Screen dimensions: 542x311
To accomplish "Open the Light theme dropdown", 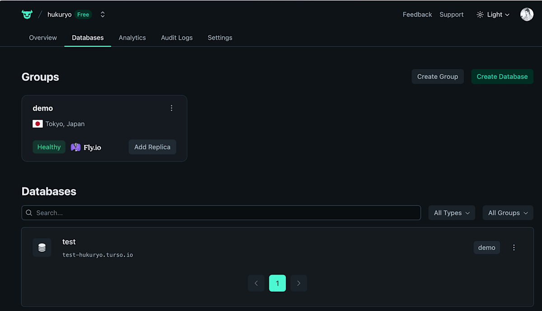I will pos(493,14).
